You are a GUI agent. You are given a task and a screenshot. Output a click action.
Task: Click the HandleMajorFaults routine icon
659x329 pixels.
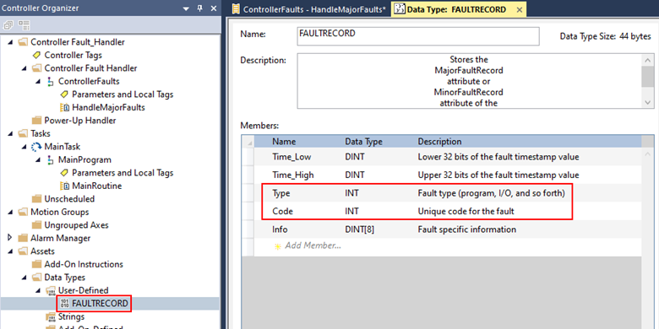tap(64, 107)
